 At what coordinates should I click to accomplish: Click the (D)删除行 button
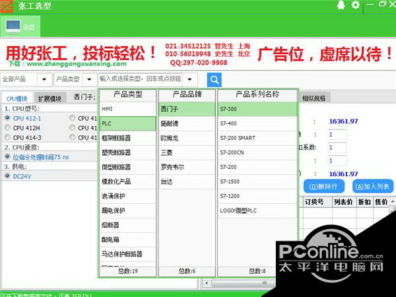[x=324, y=187]
